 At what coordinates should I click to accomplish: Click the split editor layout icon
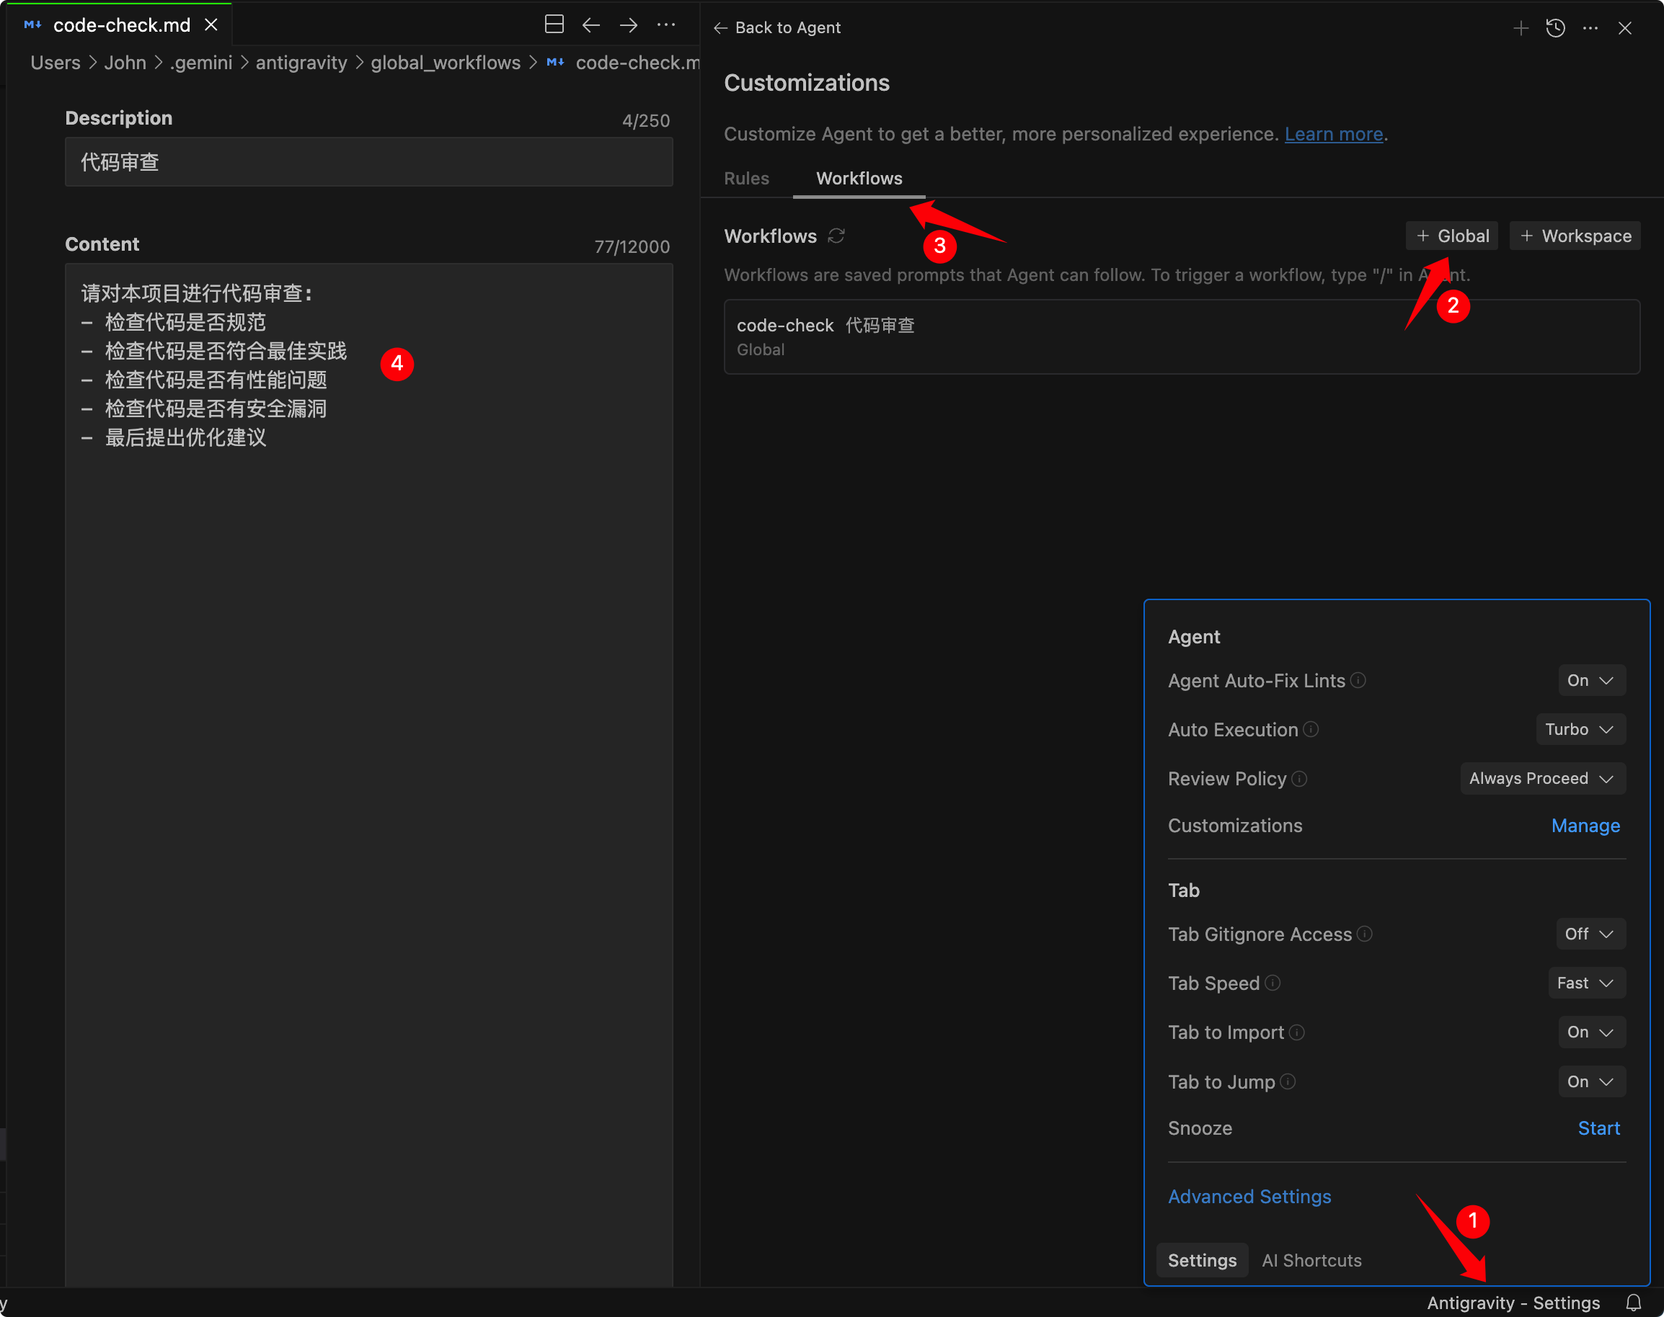coord(554,25)
